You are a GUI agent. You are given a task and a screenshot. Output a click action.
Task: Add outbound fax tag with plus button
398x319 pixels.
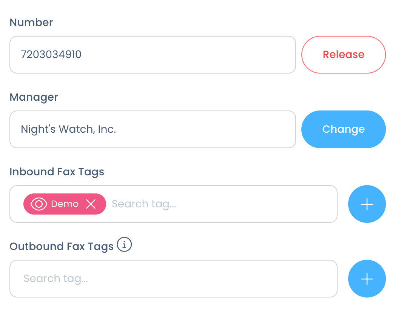tap(367, 279)
